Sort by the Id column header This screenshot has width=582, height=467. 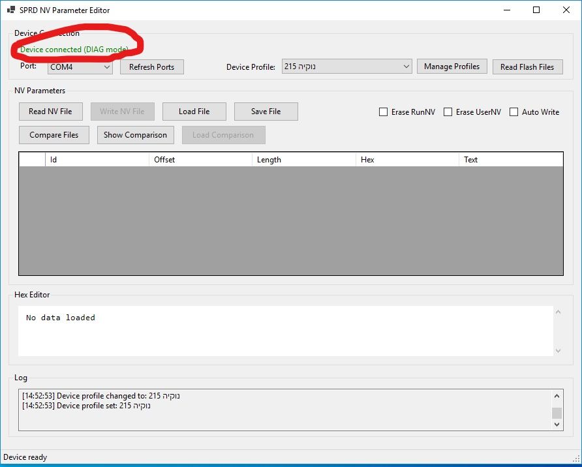tap(97, 160)
